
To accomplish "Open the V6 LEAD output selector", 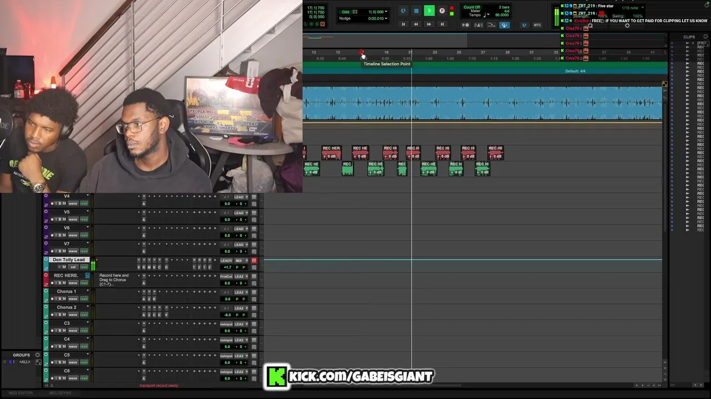I will (239, 229).
